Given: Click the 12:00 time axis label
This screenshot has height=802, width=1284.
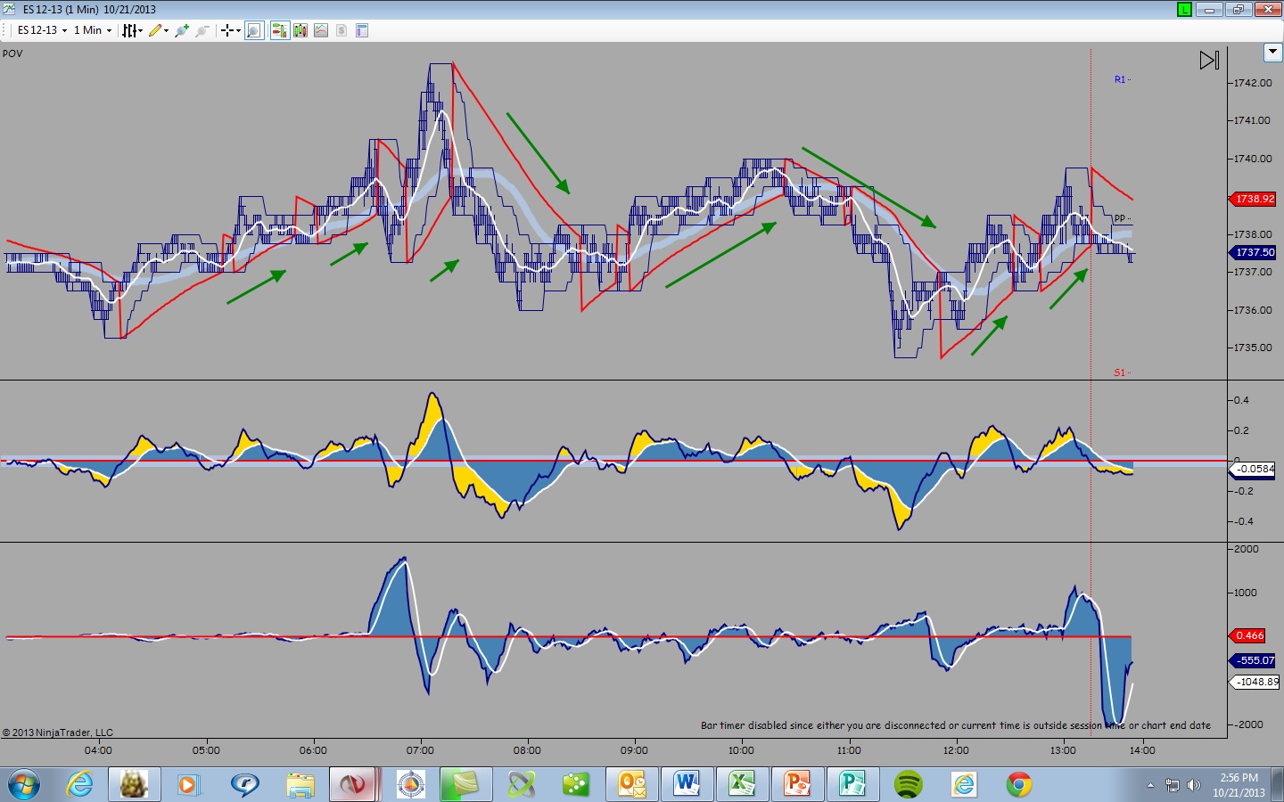Looking at the screenshot, I should click(956, 750).
